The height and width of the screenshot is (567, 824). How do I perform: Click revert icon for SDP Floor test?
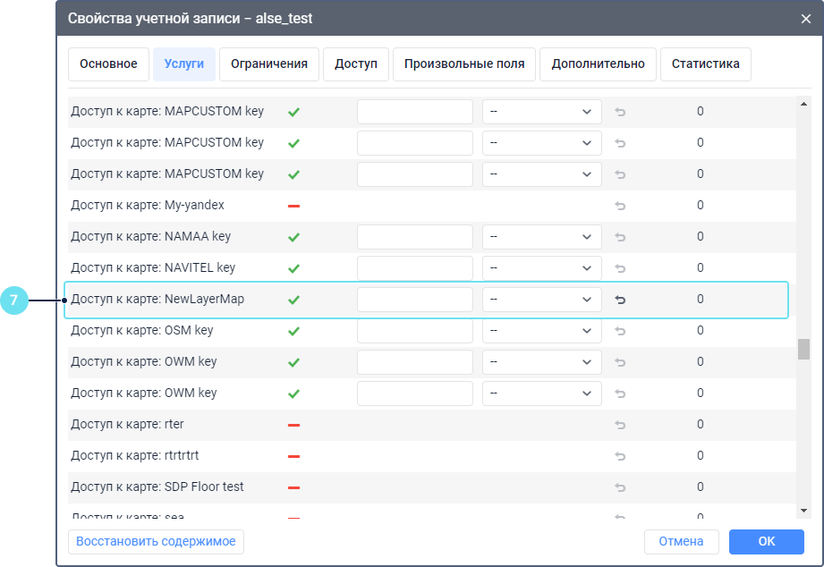[620, 487]
